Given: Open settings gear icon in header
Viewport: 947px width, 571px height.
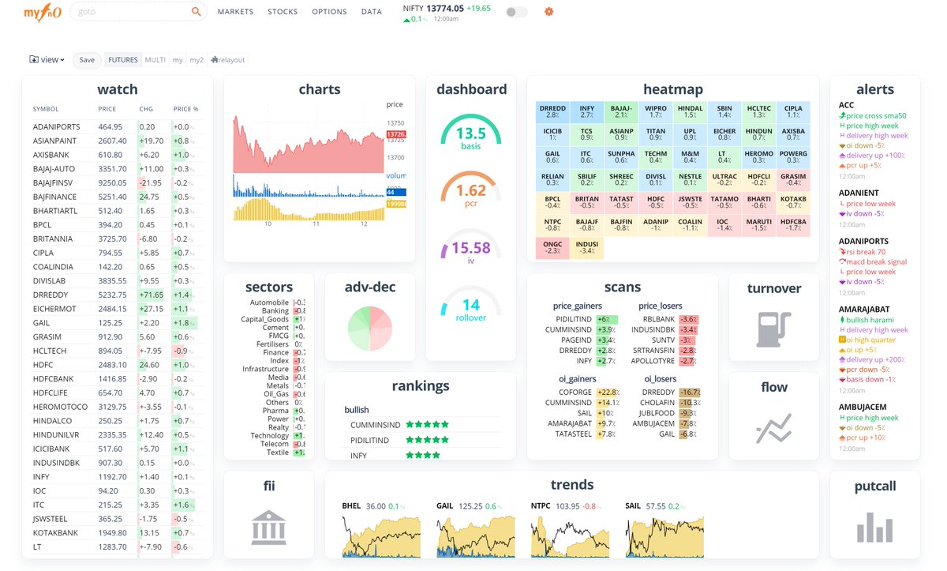Looking at the screenshot, I should pos(549,12).
